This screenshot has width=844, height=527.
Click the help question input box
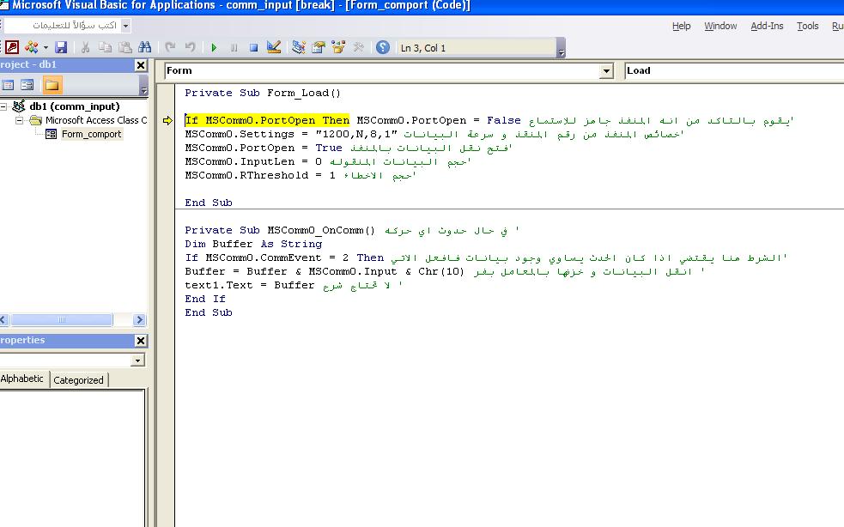(x=61, y=25)
